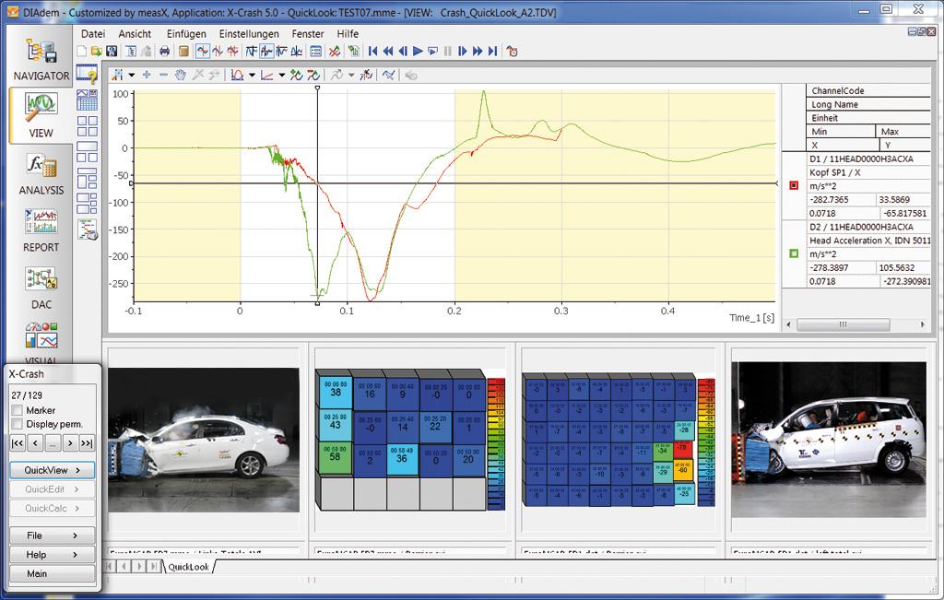Go to previous item with < button in X-Crash
This screenshot has height=600, width=944.
pyautogui.click(x=35, y=443)
